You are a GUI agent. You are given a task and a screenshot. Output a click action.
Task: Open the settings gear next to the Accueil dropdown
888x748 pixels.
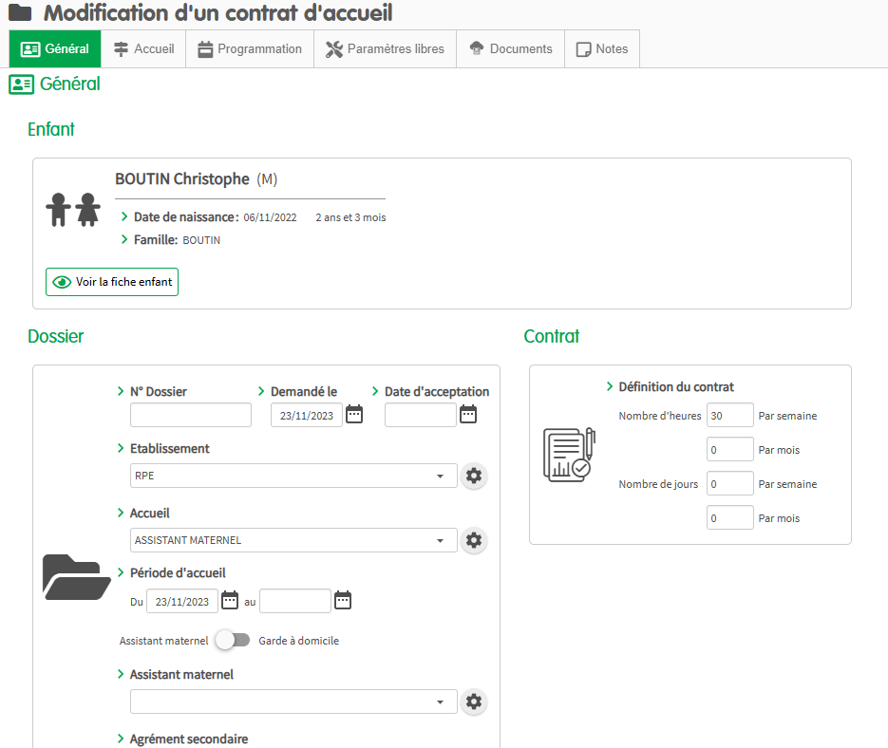click(474, 540)
